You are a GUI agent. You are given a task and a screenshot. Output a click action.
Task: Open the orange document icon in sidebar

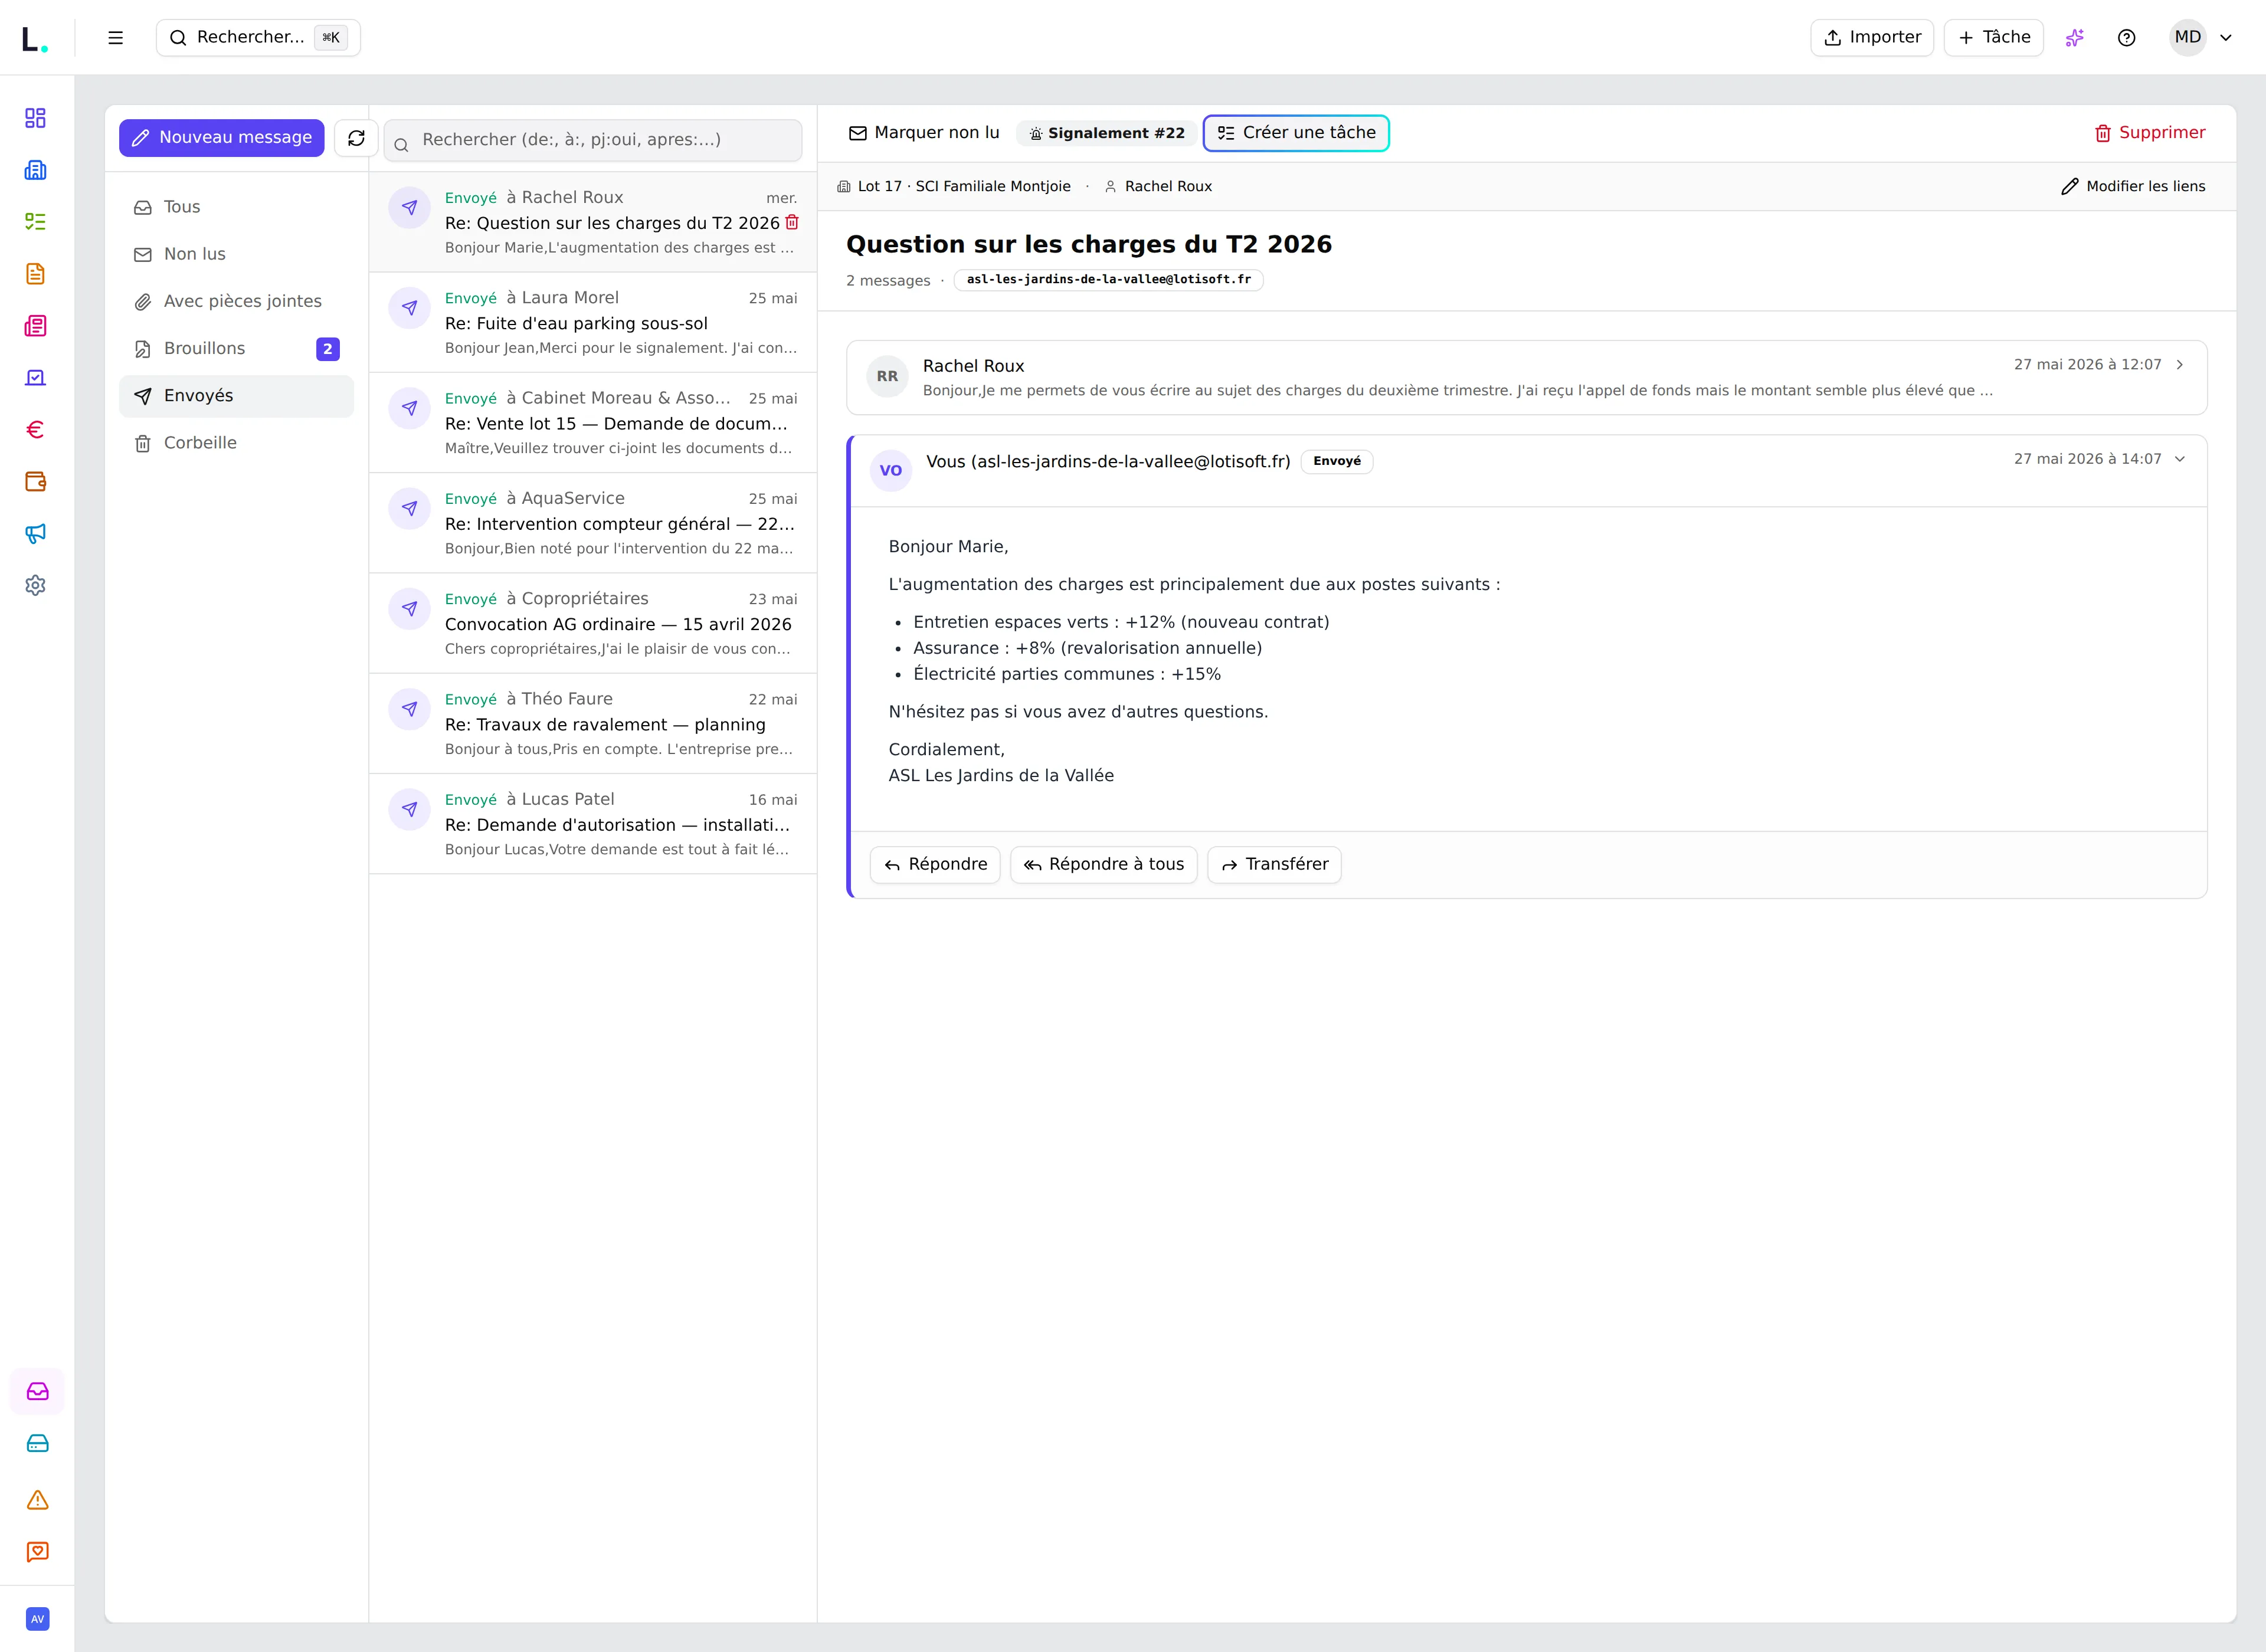(36, 274)
